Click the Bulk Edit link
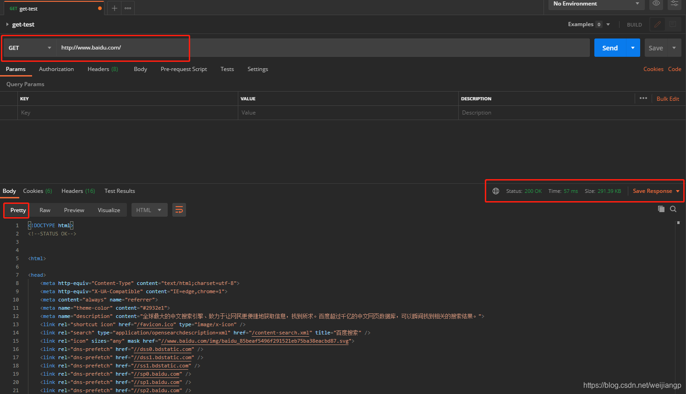Image resolution: width=686 pixels, height=394 pixels. [x=668, y=99]
